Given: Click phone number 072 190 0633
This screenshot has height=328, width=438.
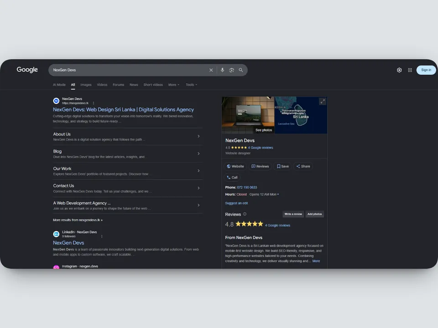Looking at the screenshot, I should click(x=247, y=187).
